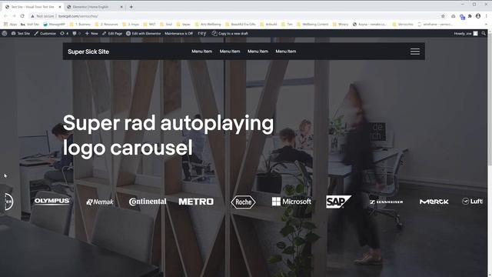Open the Chrome three-dot menu
The image size is (492, 277).
click(x=487, y=16)
